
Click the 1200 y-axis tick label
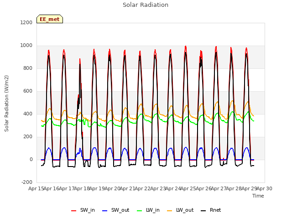point(26,23)
